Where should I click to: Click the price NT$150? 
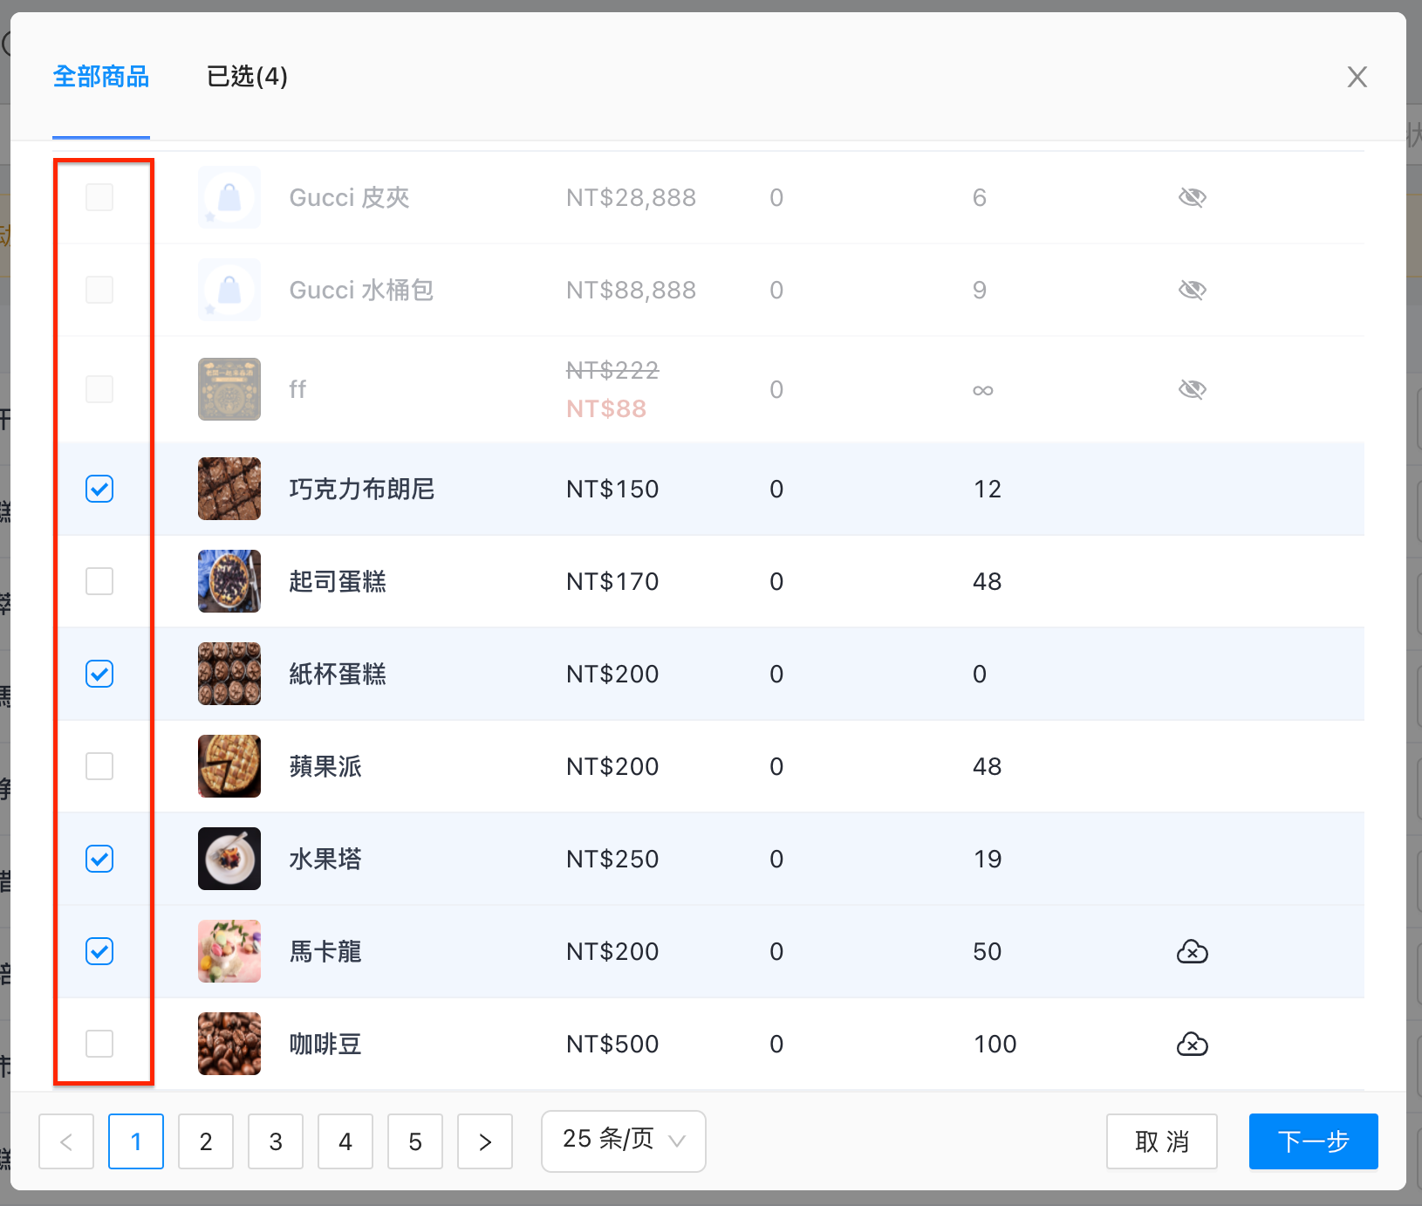pyautogui.click(x=612, y=489)
